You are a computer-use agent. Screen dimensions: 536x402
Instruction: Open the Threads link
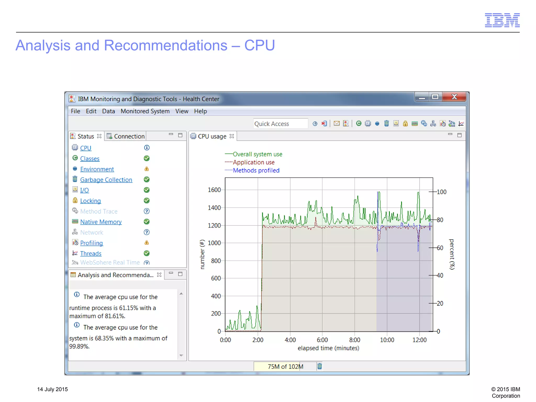pos(91,254)
